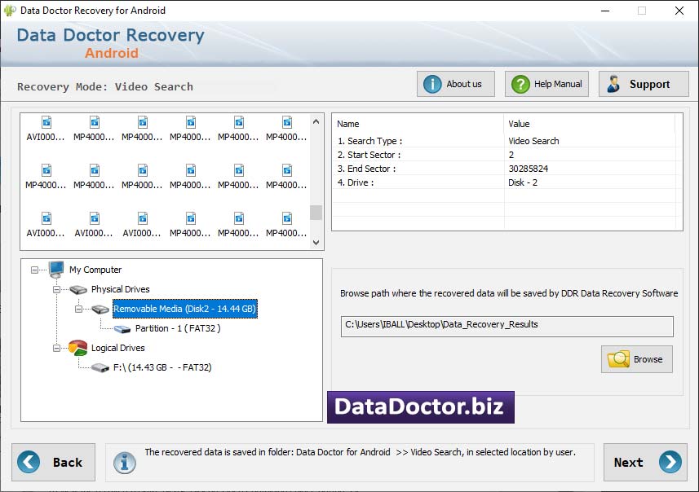Click the person icon on the Support button
Viewport: 699px width, 492px height.
pos(614,83)
